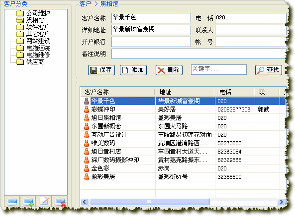Click the plain blue folder icon at bottom left

click(x=12, y=202)
